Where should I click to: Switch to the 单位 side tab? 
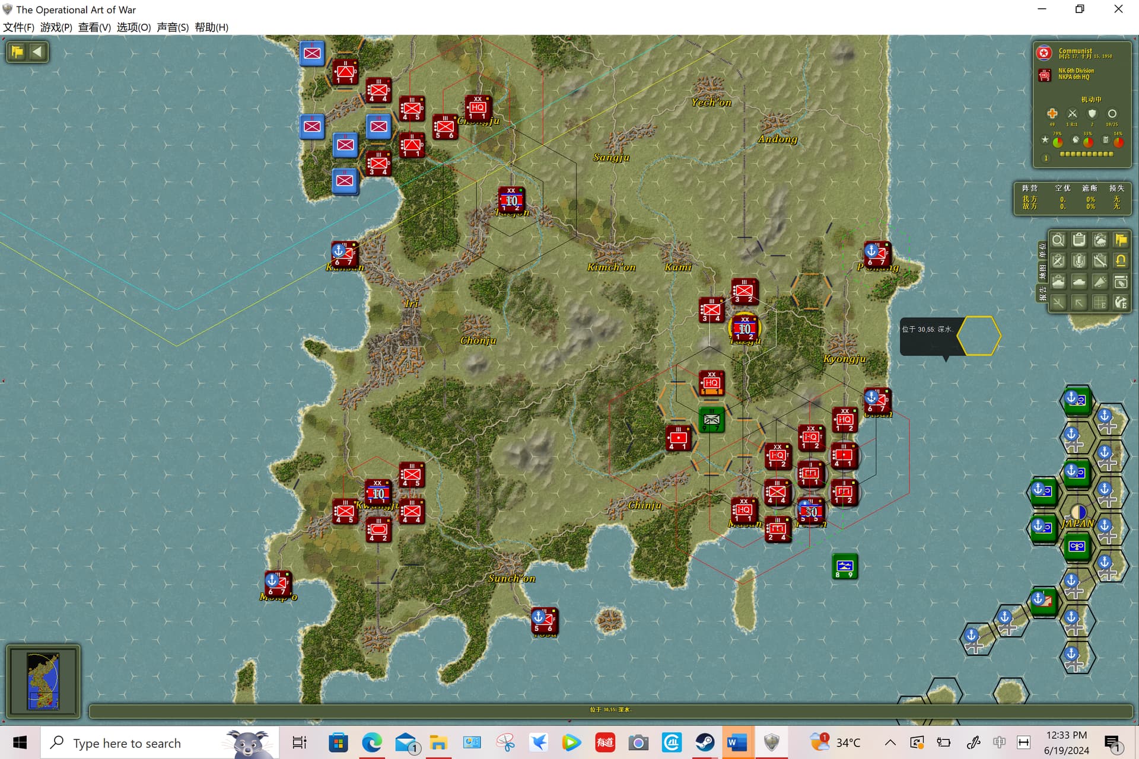click(x=1042, y=250)
